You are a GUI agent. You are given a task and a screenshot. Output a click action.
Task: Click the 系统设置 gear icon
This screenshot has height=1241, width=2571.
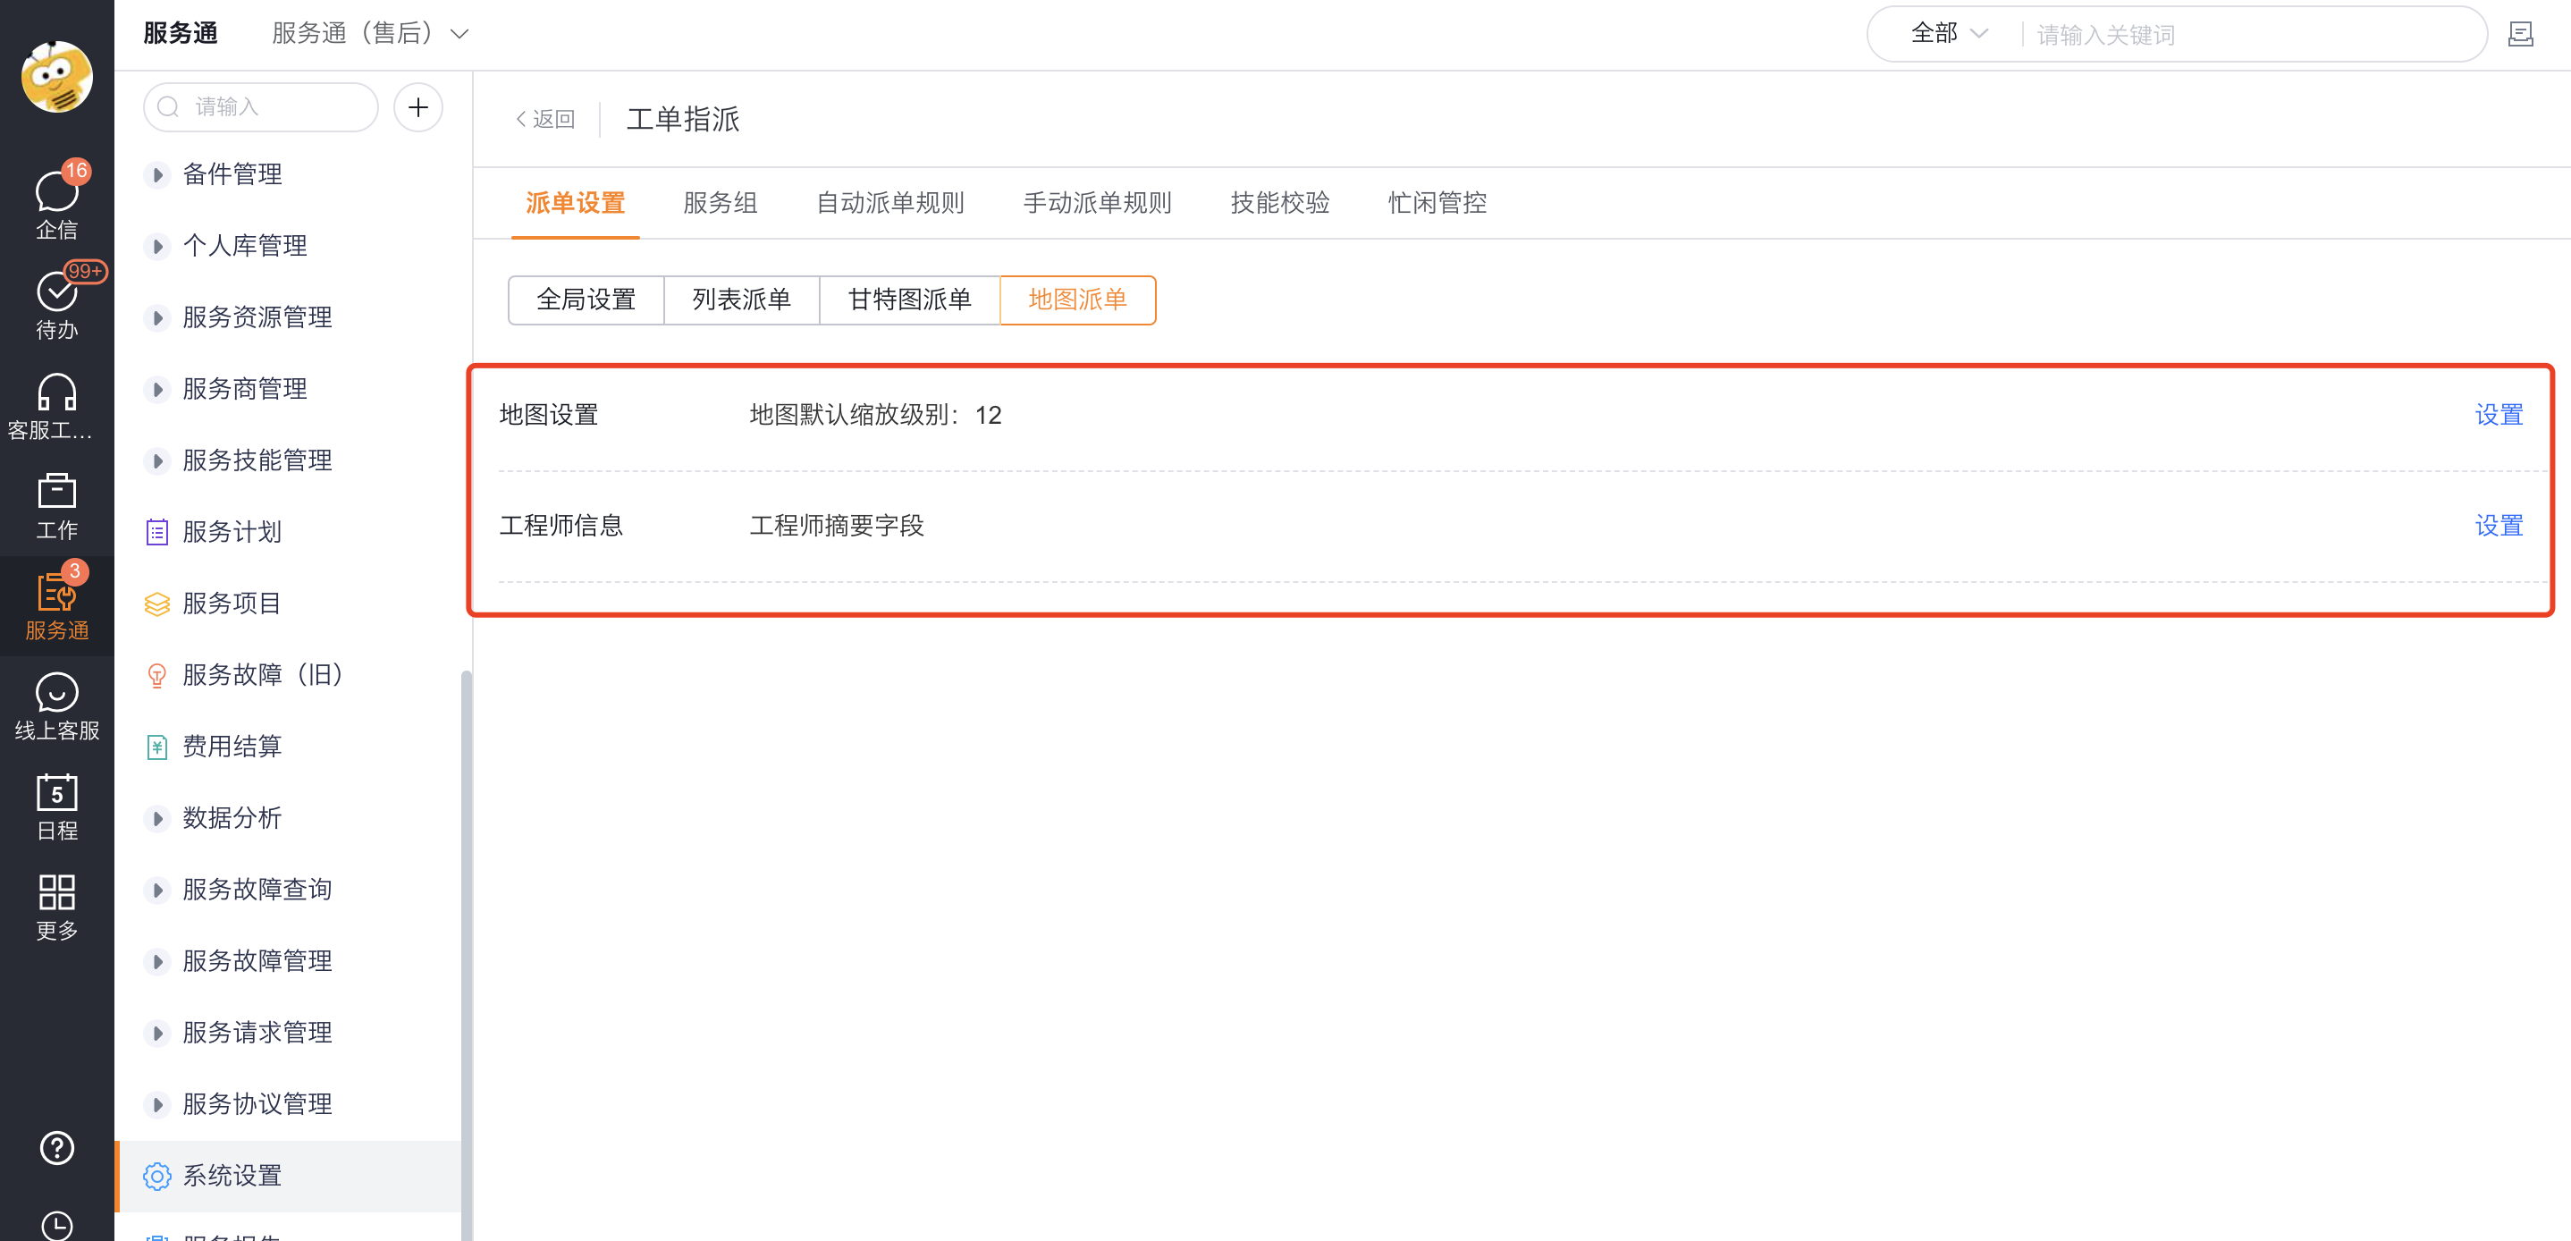pos(156,1176)
